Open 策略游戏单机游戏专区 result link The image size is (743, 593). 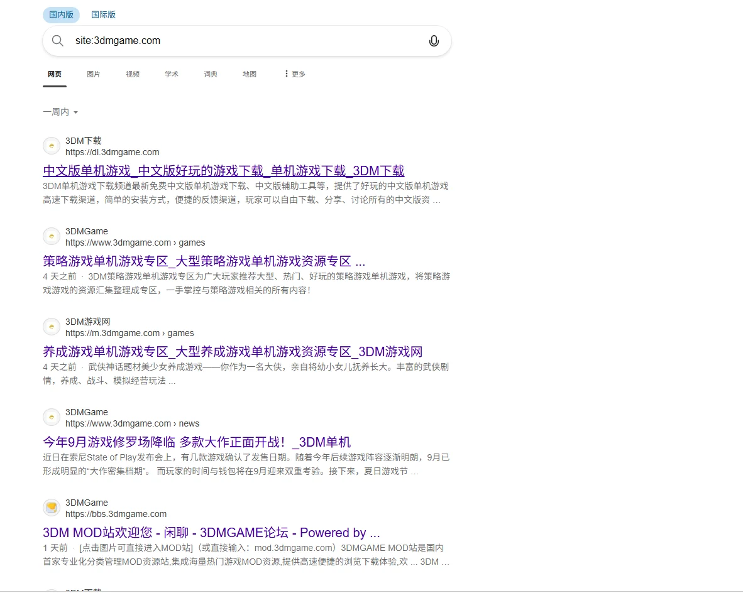point(204,261)
